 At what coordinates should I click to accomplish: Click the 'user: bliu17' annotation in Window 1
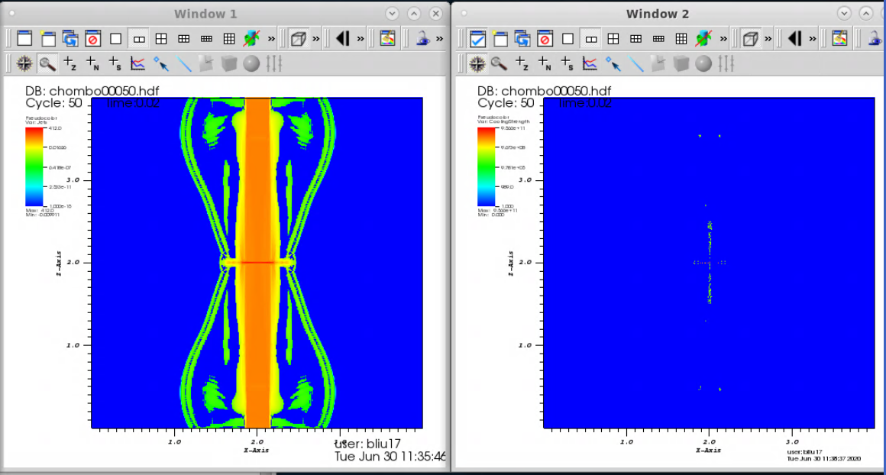pos(368,444)
